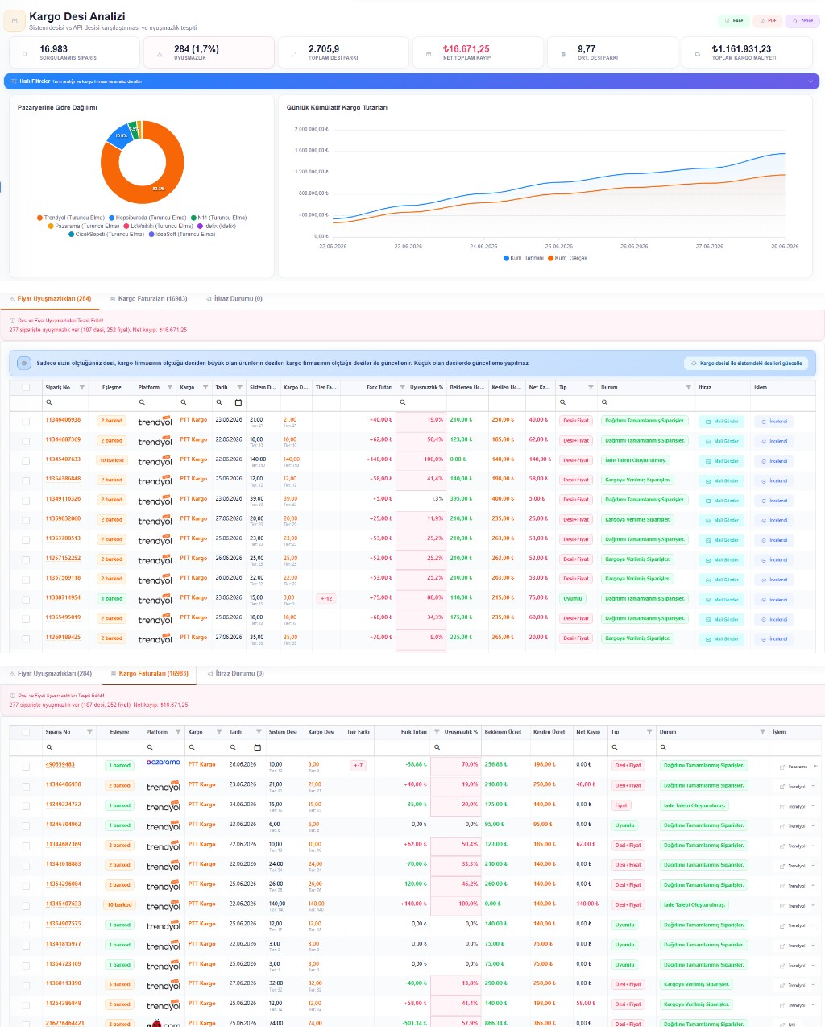Viewport: 825px width, 1027px height.
Task: Open upper Kargo Faturaları (16983) tab
Action: pos(148,298)
